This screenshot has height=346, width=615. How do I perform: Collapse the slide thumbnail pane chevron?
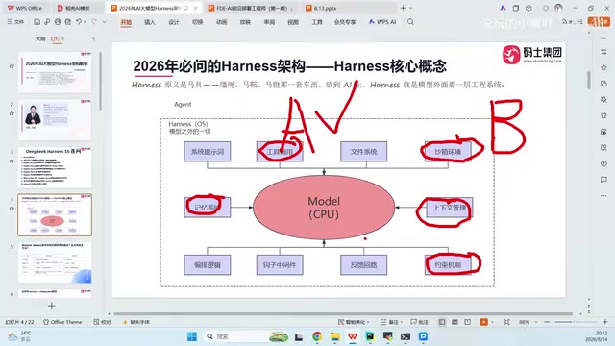click(94, 38)
